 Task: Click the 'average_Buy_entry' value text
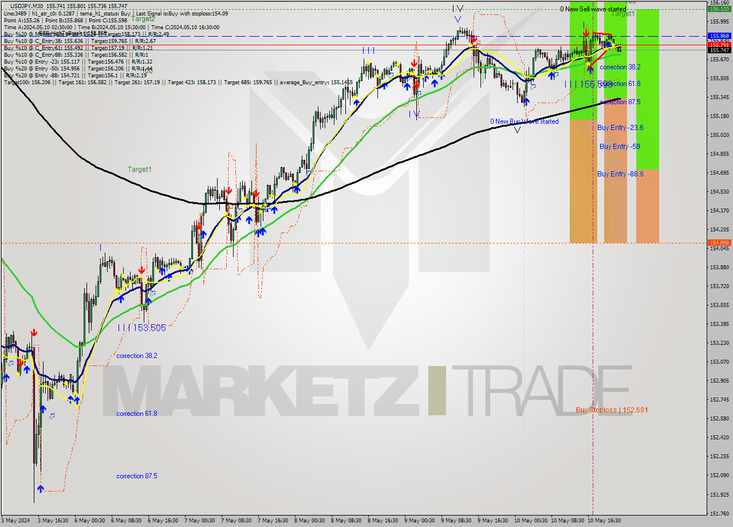point(316,82)
